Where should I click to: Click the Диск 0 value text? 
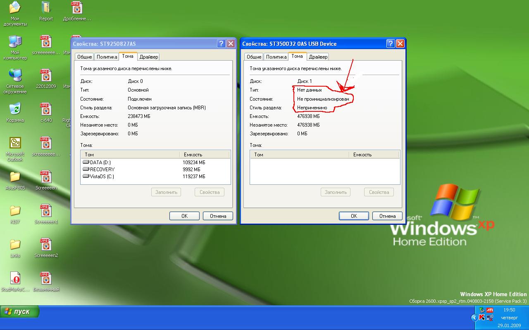pyautogui.click(x=135, y=81)
